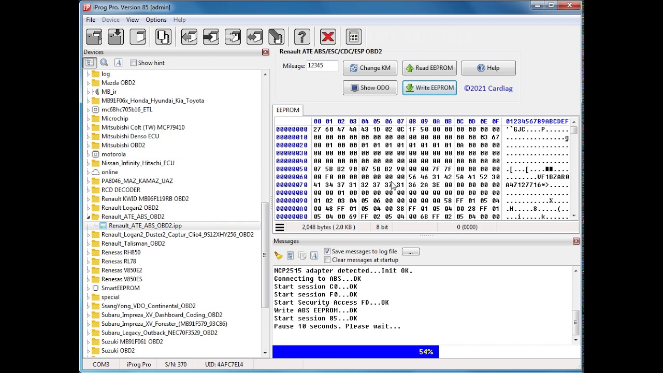This screenshot has width=663, height=373.
Task: Click the read (left arrow) toolbar icon
Action: click(189, 36)
